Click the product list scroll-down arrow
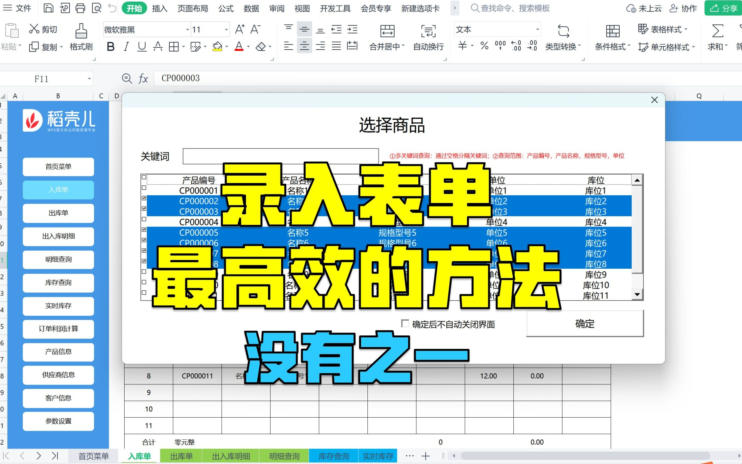The image size is (742, 464). tap(637, 294)
